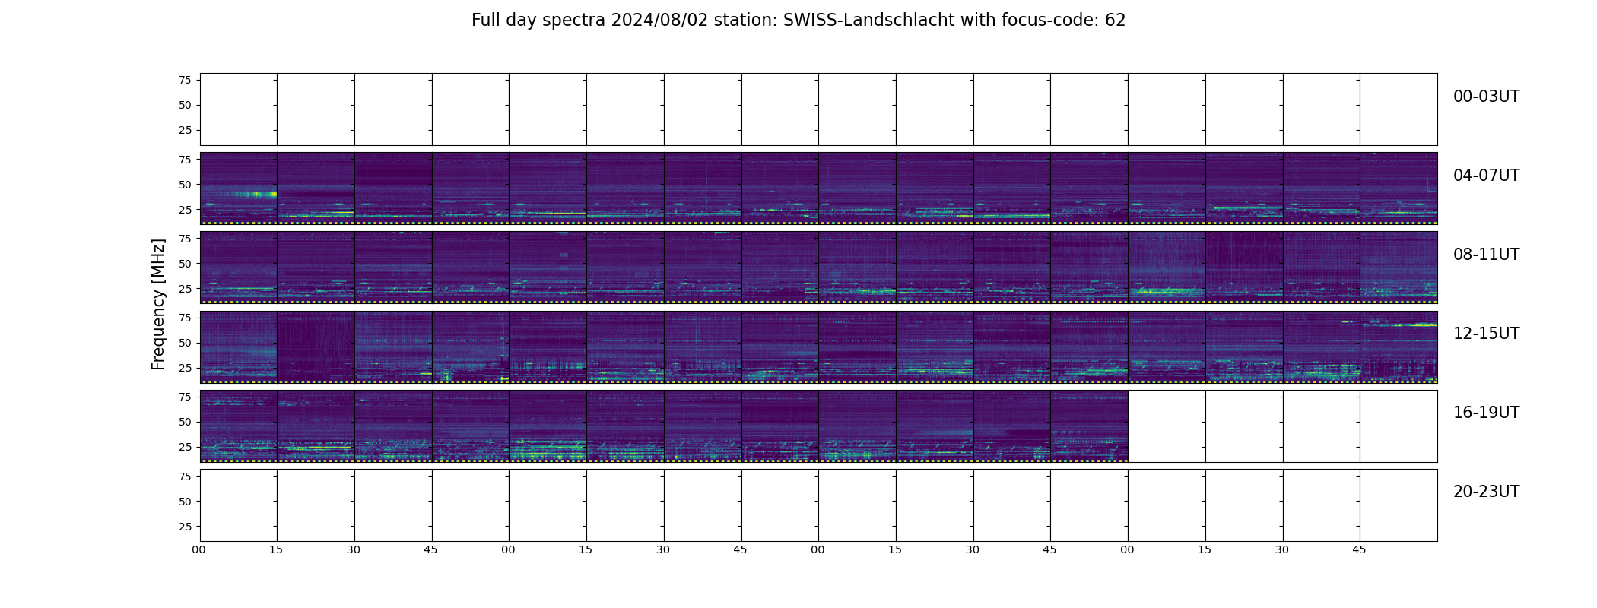The width and height of the screenshot is (1597, 608).
Task: Open the dark 12:15–12:30 spectrogram panel
Action: click(x=316, y=347)
